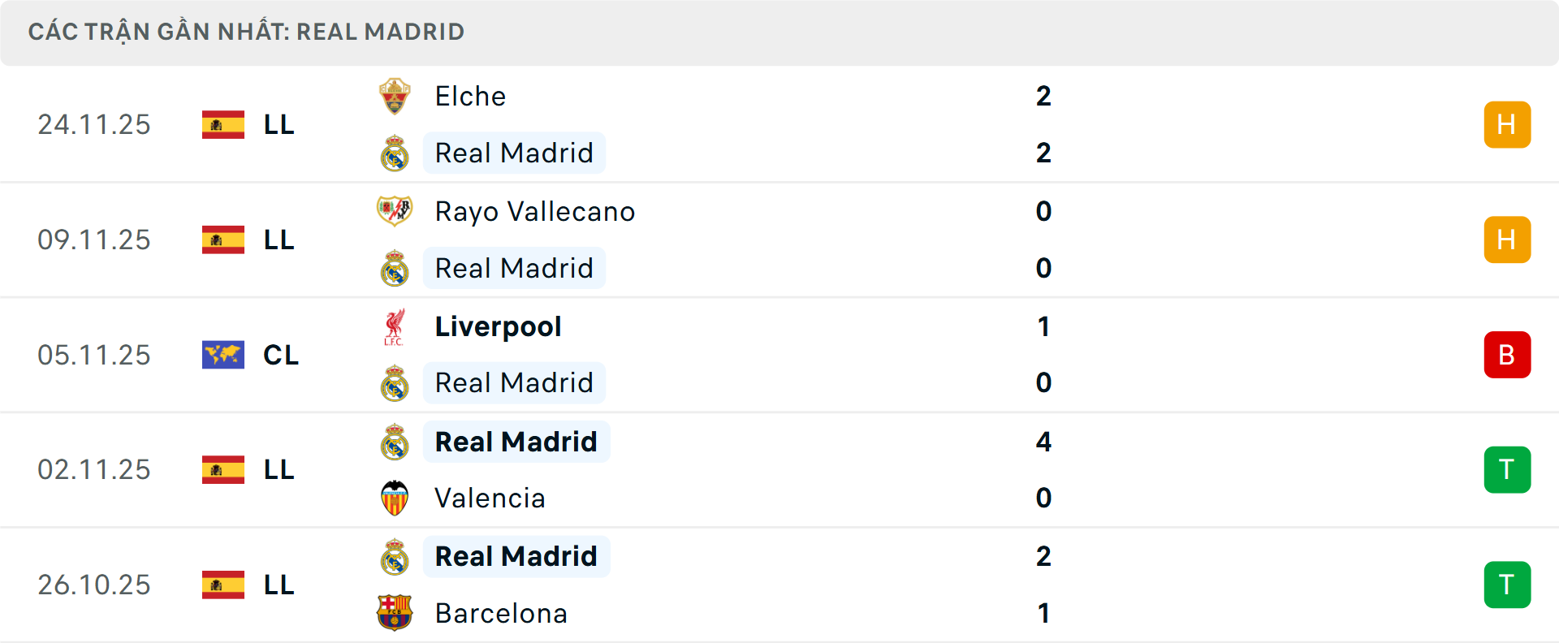
Task: Click the Barcelona team name
Action: 501,614
